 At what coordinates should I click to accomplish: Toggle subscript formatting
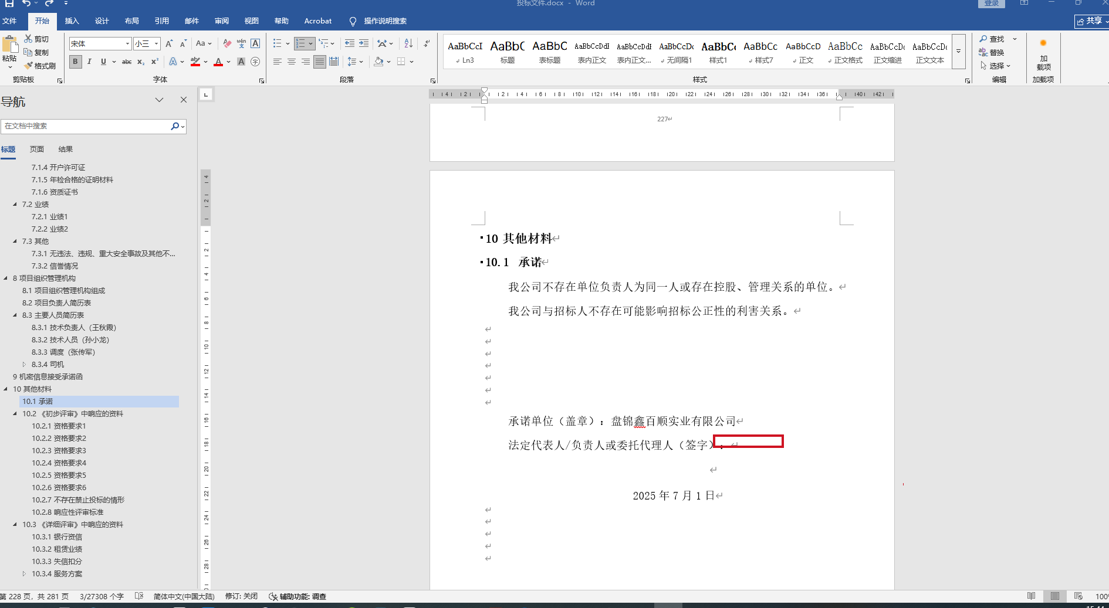[141, 62]
